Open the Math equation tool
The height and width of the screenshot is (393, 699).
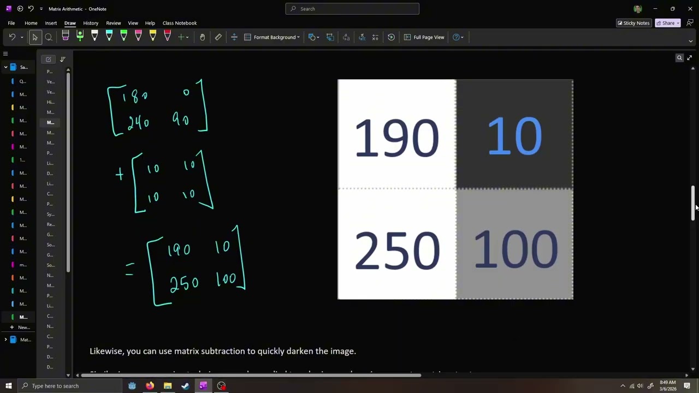pos(375,37)
